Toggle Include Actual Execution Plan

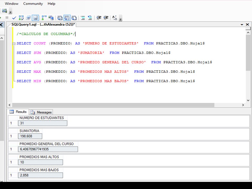(44, 18)
